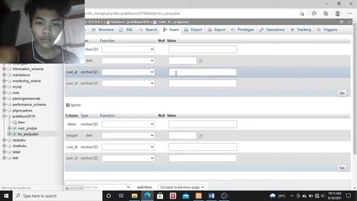The height and width of the screenshot is (201, 357).
Task: Open function dropdown for lower user_id row
Action: pos(128,158)
